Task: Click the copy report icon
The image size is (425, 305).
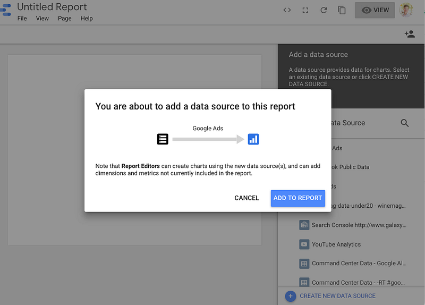Action: (342, 10)
